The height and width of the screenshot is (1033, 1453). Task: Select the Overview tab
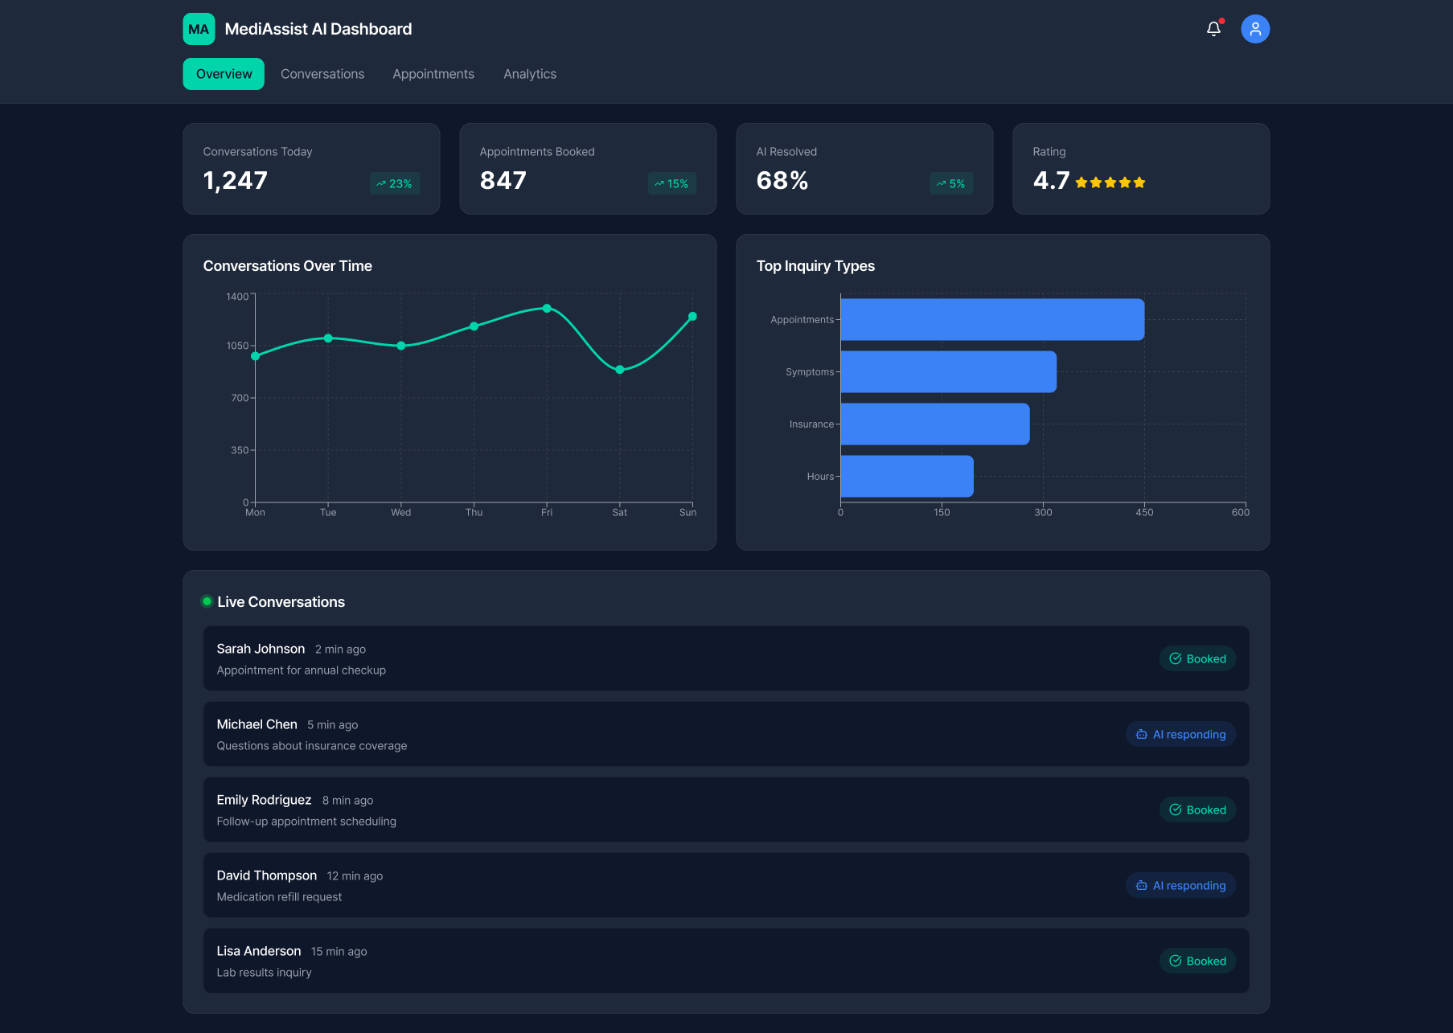coord(224,74)
